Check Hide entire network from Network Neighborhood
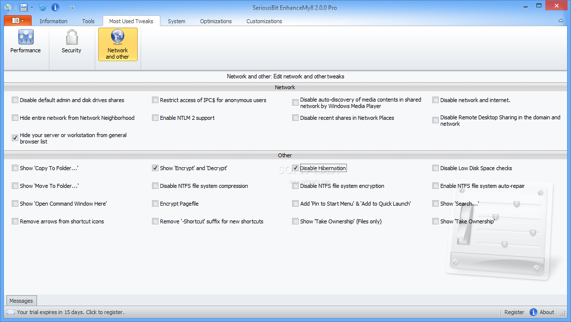The width and height of the screenshot is (571, 322). (15, 118)
